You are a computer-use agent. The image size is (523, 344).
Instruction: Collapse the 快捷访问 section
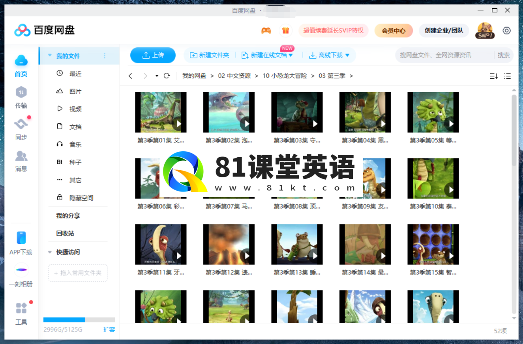tap(50, 252)
